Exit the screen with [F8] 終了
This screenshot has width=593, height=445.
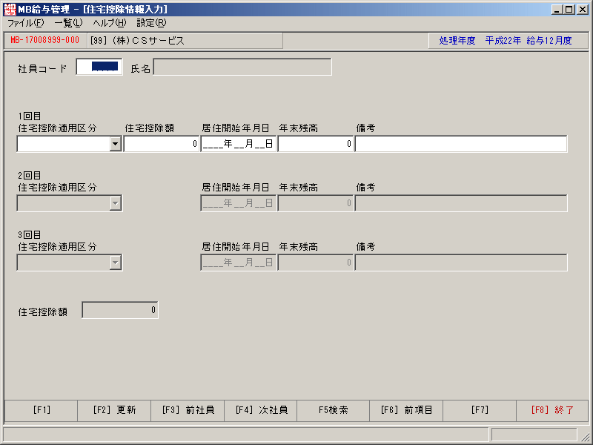[x=552, y=410]
